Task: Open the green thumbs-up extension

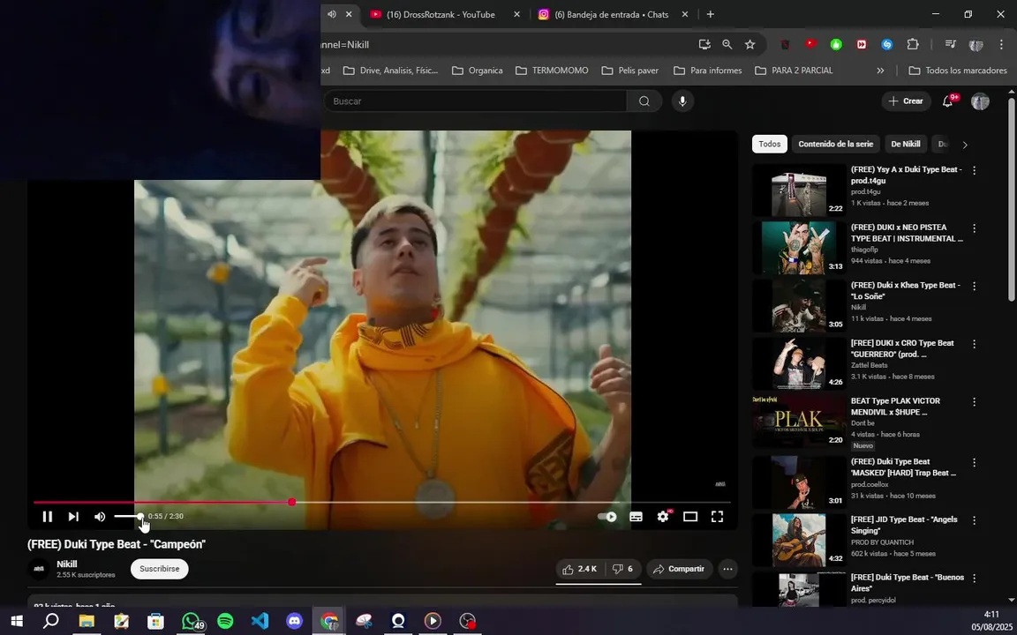Action: pos(836,45)
